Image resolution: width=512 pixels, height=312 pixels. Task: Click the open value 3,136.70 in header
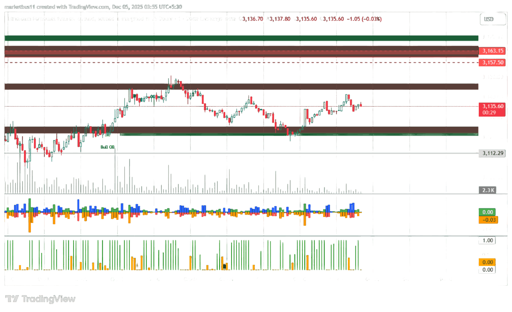253,19
